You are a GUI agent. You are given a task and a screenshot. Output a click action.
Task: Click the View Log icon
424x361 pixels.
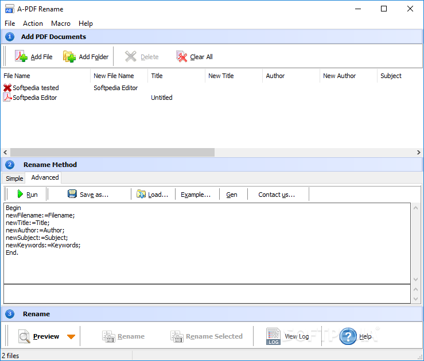[x=273, y=336]
